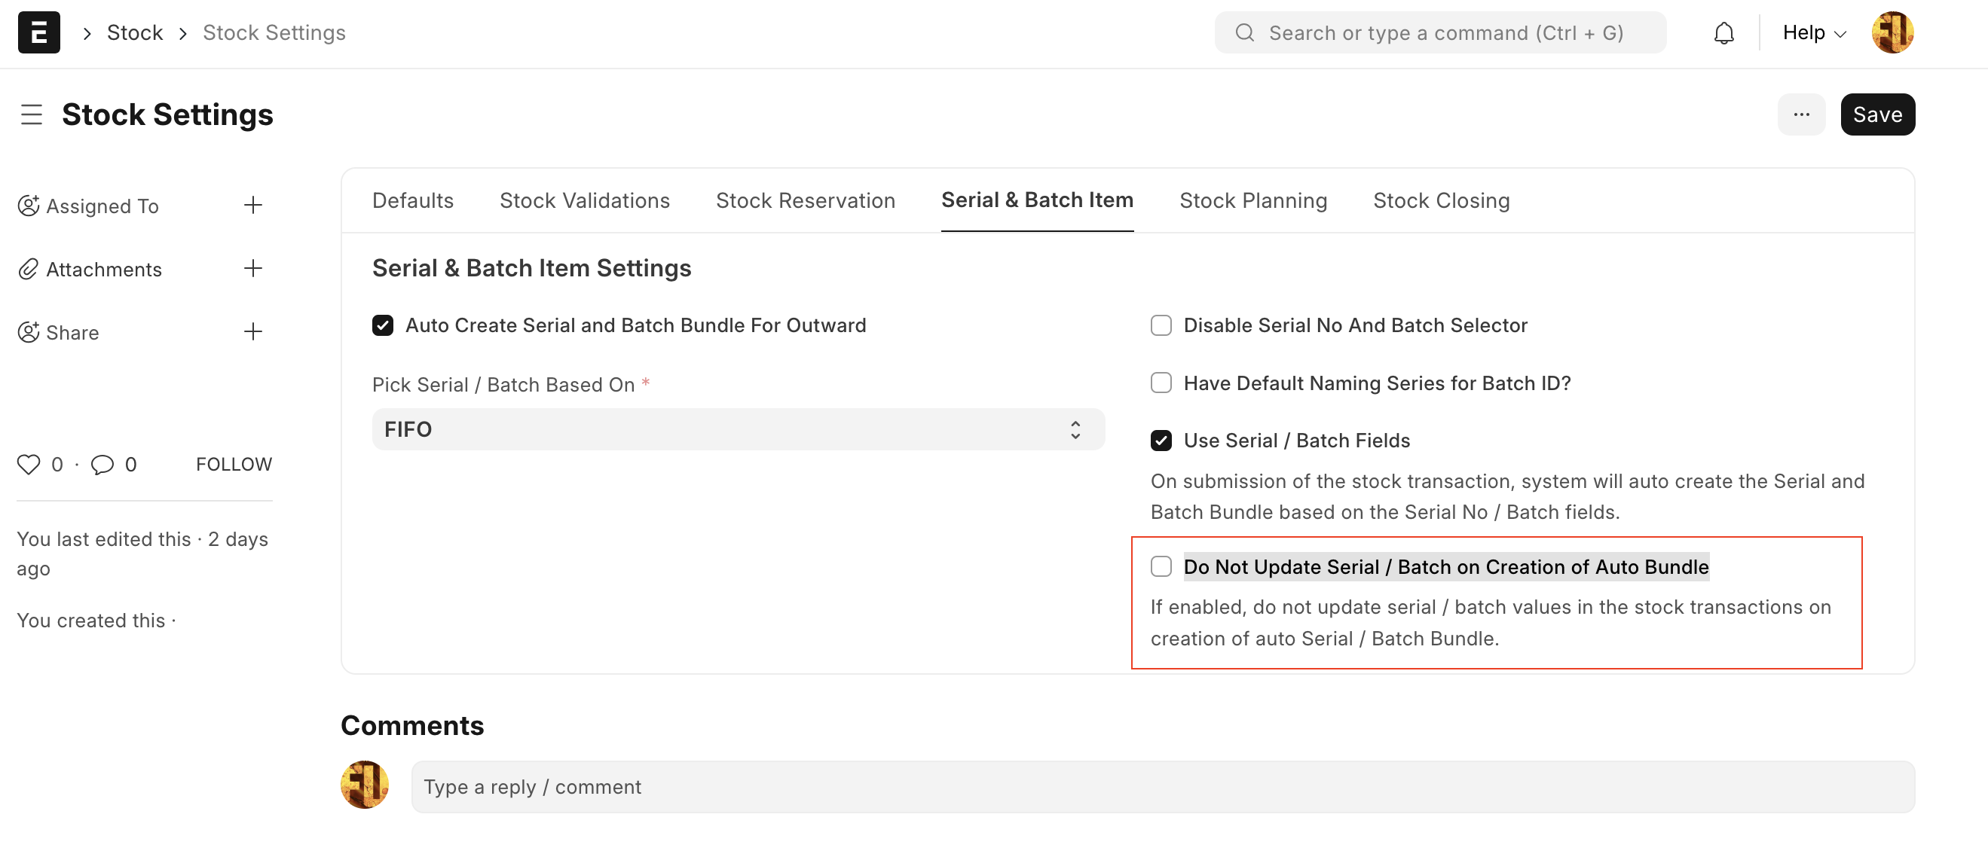Uncheck Use Serial / Batch Fields
Screen dimensions: 1988x860
click(x=1161, y=441)
